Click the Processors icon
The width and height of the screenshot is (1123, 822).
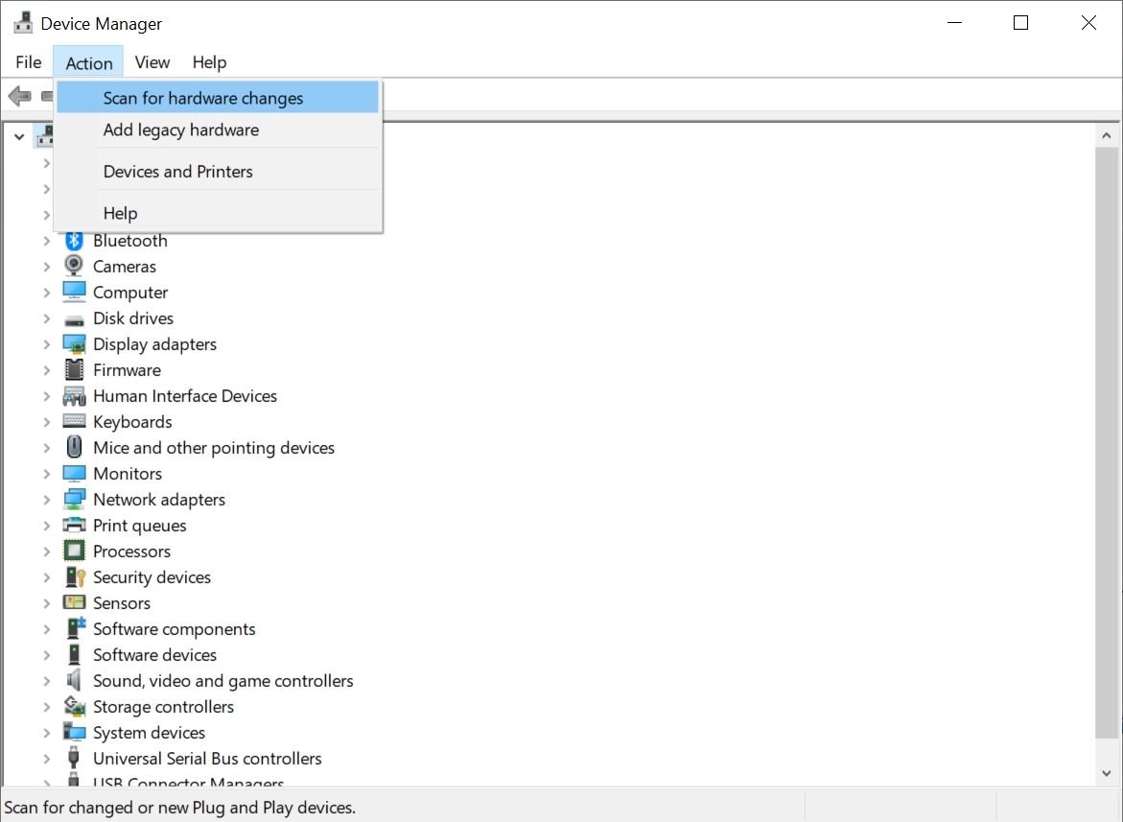74,552
